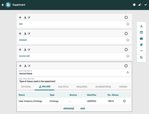This screenshot has width=149, height=114.
Task: Add a date field from the side palette
Action: (x=141, y=32)
